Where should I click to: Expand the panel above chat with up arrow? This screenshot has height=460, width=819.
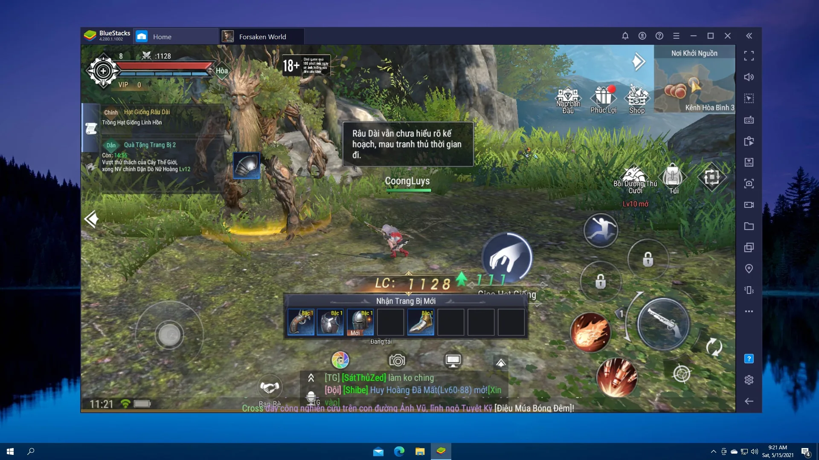501,362
